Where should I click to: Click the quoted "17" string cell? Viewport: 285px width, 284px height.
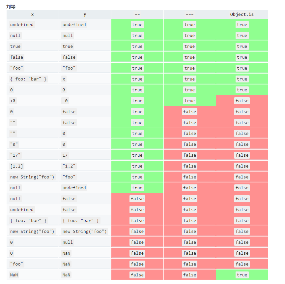tap(15, 155)
